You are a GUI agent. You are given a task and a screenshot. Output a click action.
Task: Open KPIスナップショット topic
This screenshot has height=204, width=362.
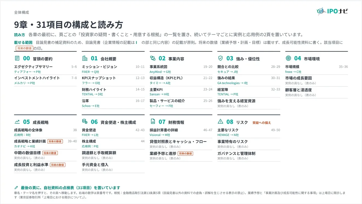(x=99, y=78)
